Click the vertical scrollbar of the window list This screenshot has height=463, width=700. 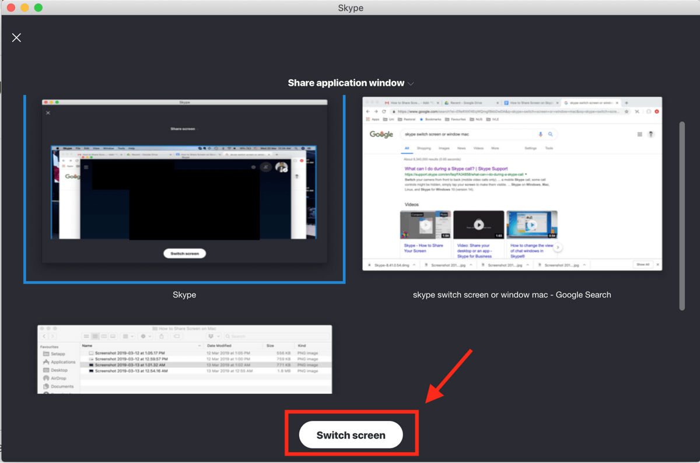coord(682,216)
